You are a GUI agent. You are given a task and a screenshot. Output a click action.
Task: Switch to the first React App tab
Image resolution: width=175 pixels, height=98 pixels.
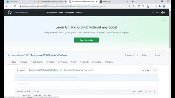click(21, 2)
